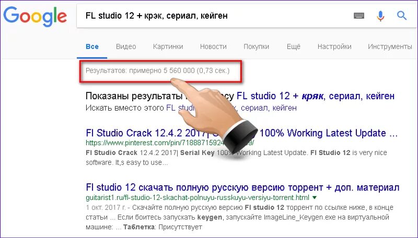Open the Покупки tab
This screenshot has height=238, width=418.
tap(256, 46)
